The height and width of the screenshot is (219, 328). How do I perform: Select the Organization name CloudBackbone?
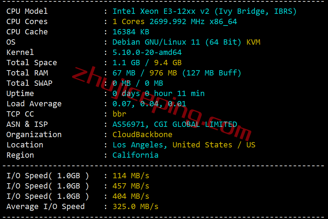pyautogui.click(x=142, y=134)
